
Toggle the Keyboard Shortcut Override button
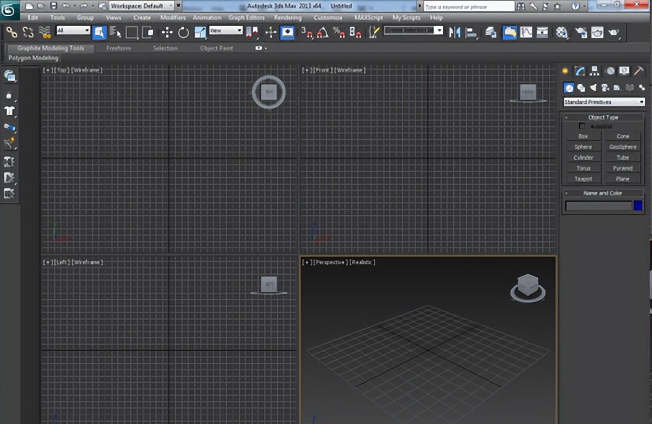coord(287,32)
